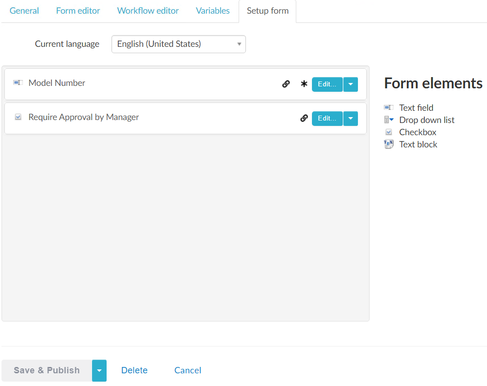487x386 pixels.
Task: Click the Cancel link
Action: click(x=188, y=370)
